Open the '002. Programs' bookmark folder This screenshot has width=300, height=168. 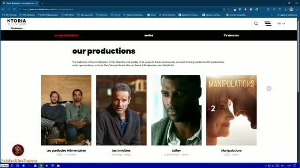[x=27, y=15]
